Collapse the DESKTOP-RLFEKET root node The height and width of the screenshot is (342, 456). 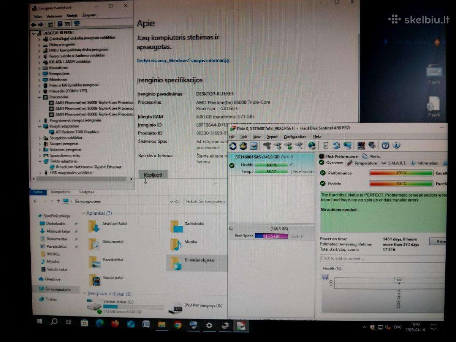[34, 33]
